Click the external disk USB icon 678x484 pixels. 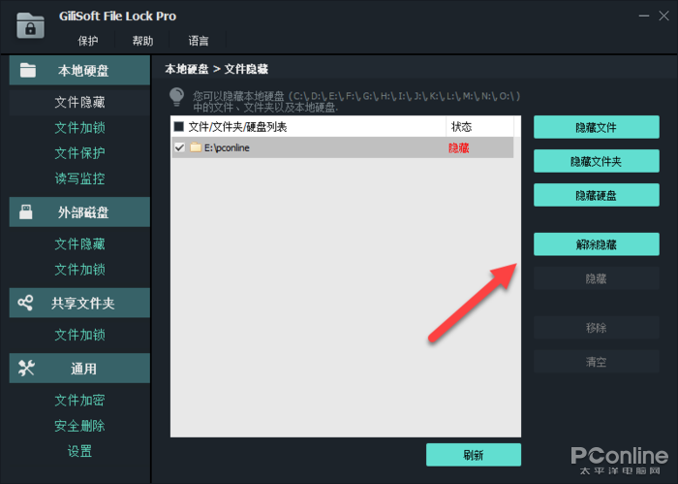tap(27, 212)
